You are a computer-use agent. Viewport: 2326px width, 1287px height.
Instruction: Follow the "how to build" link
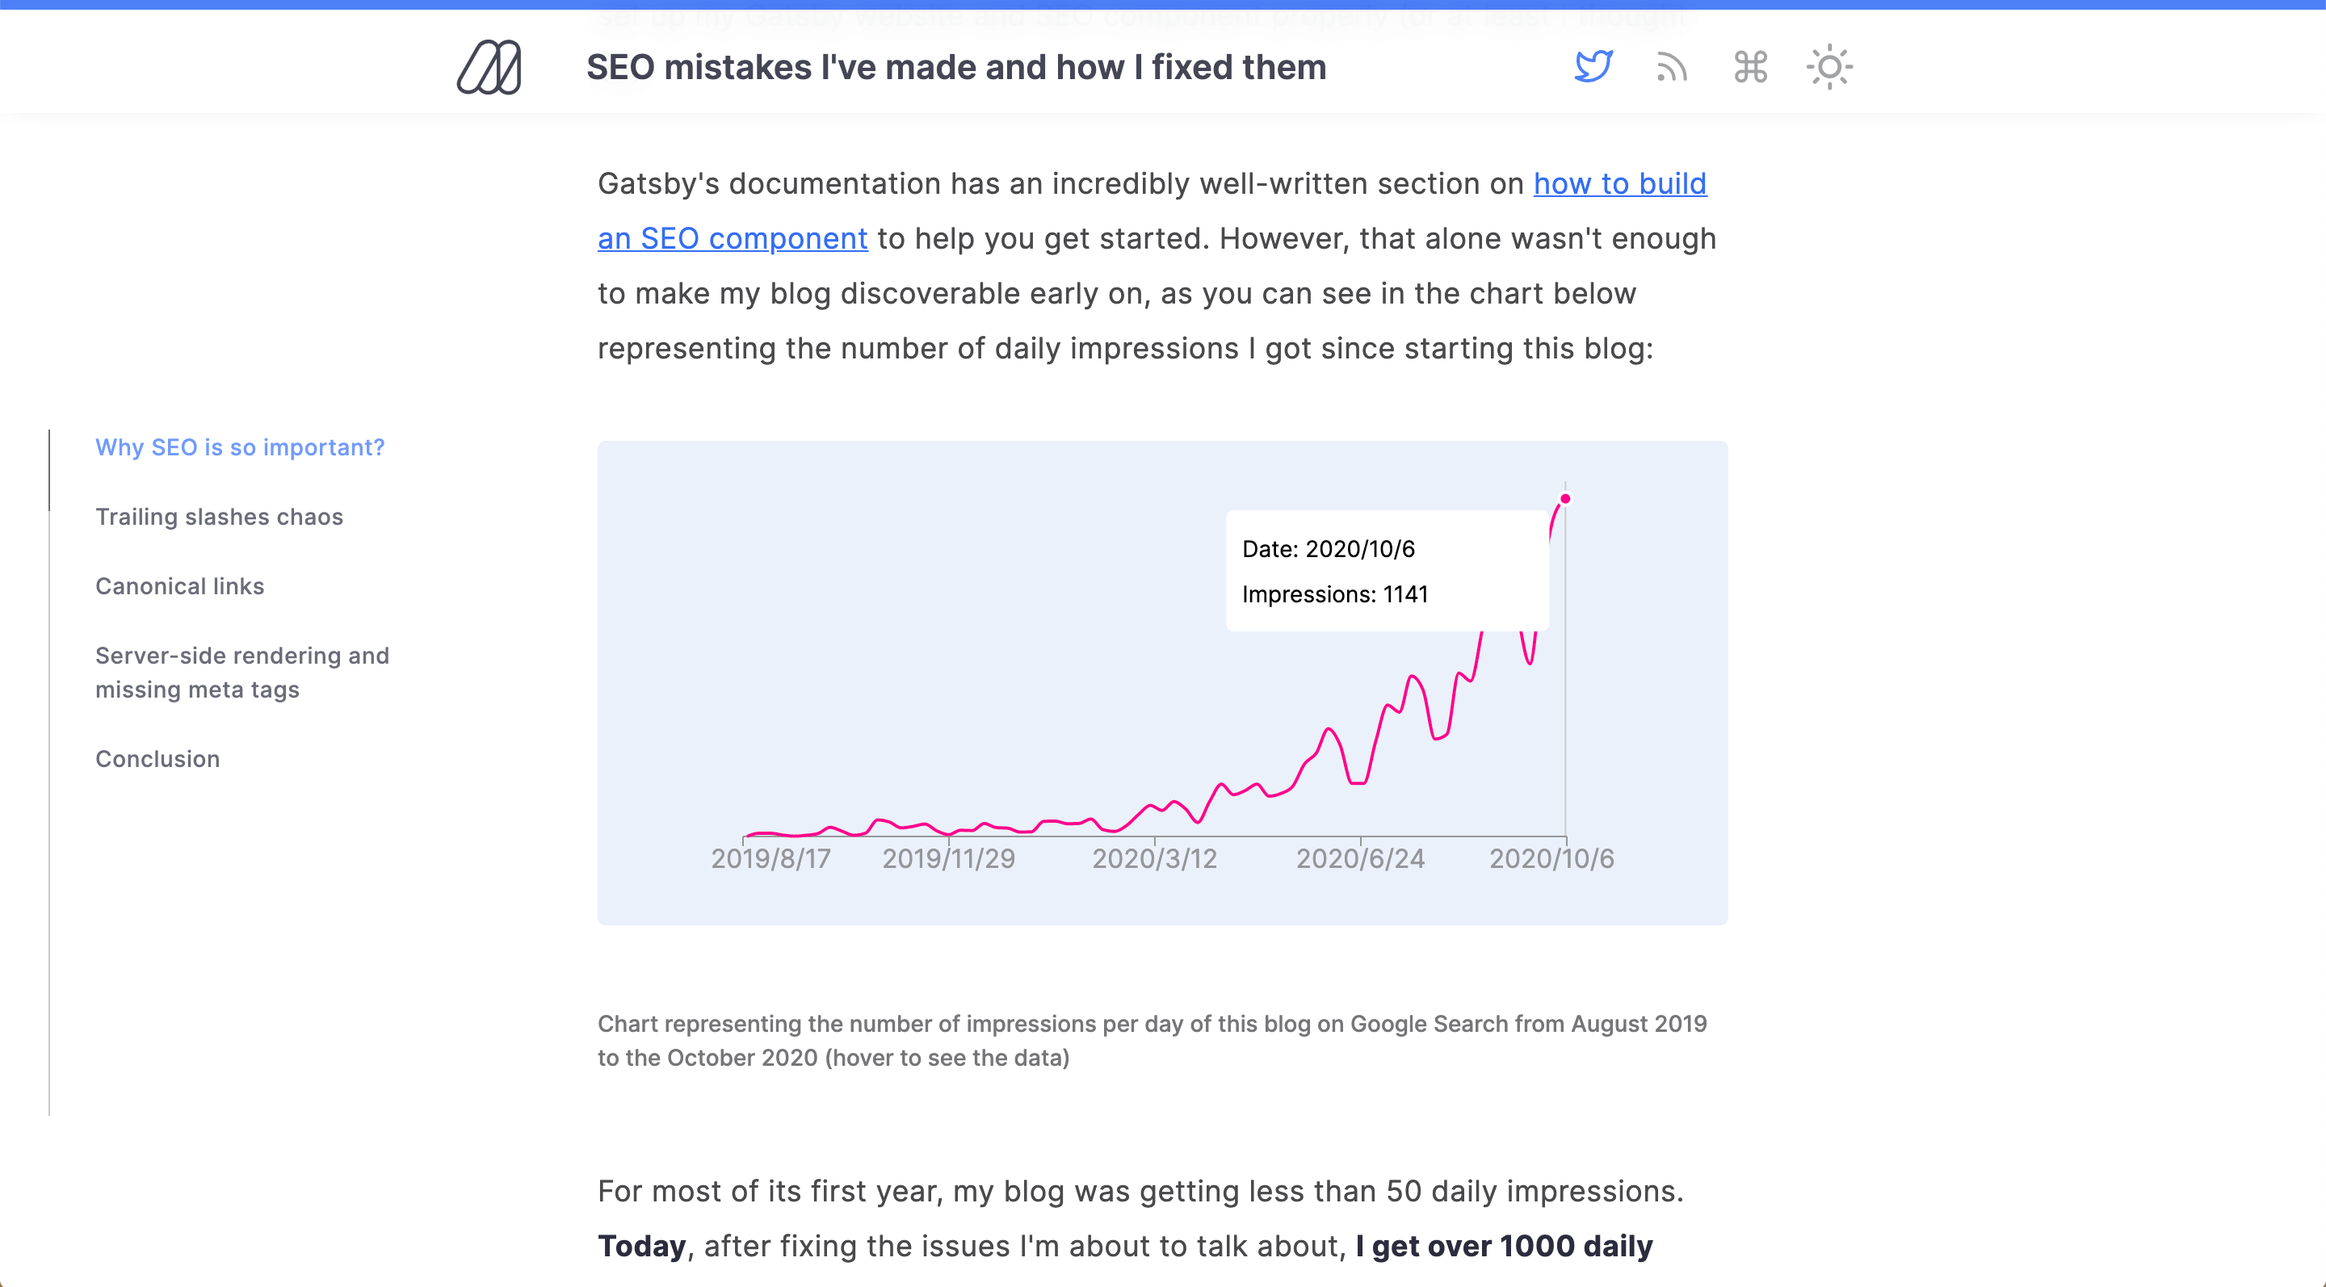point(1620,183)
